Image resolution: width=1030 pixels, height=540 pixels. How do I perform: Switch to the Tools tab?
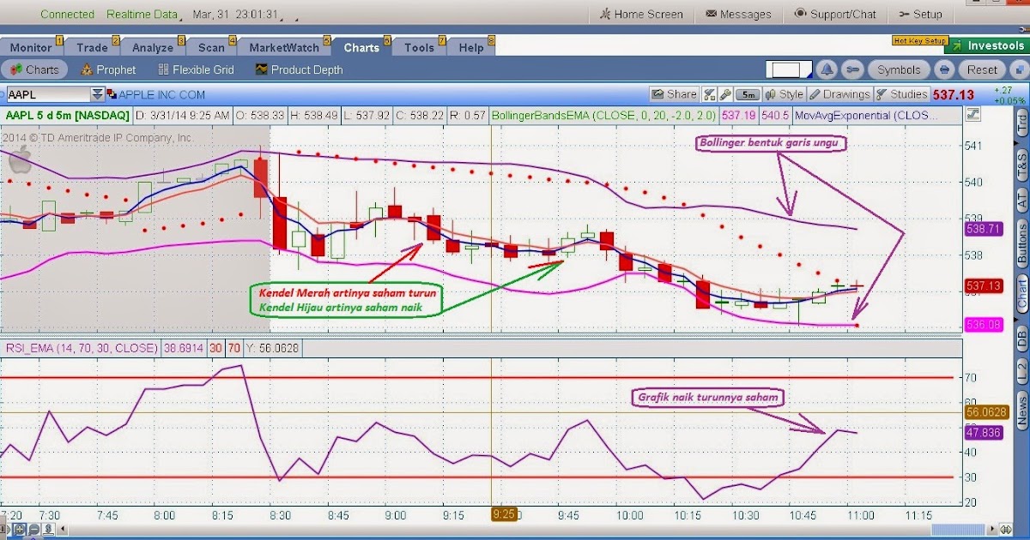point(419,47)
